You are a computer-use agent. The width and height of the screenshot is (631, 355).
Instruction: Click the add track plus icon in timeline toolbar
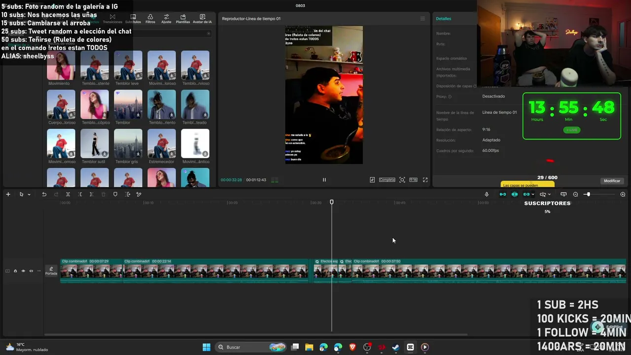[8, 194]
